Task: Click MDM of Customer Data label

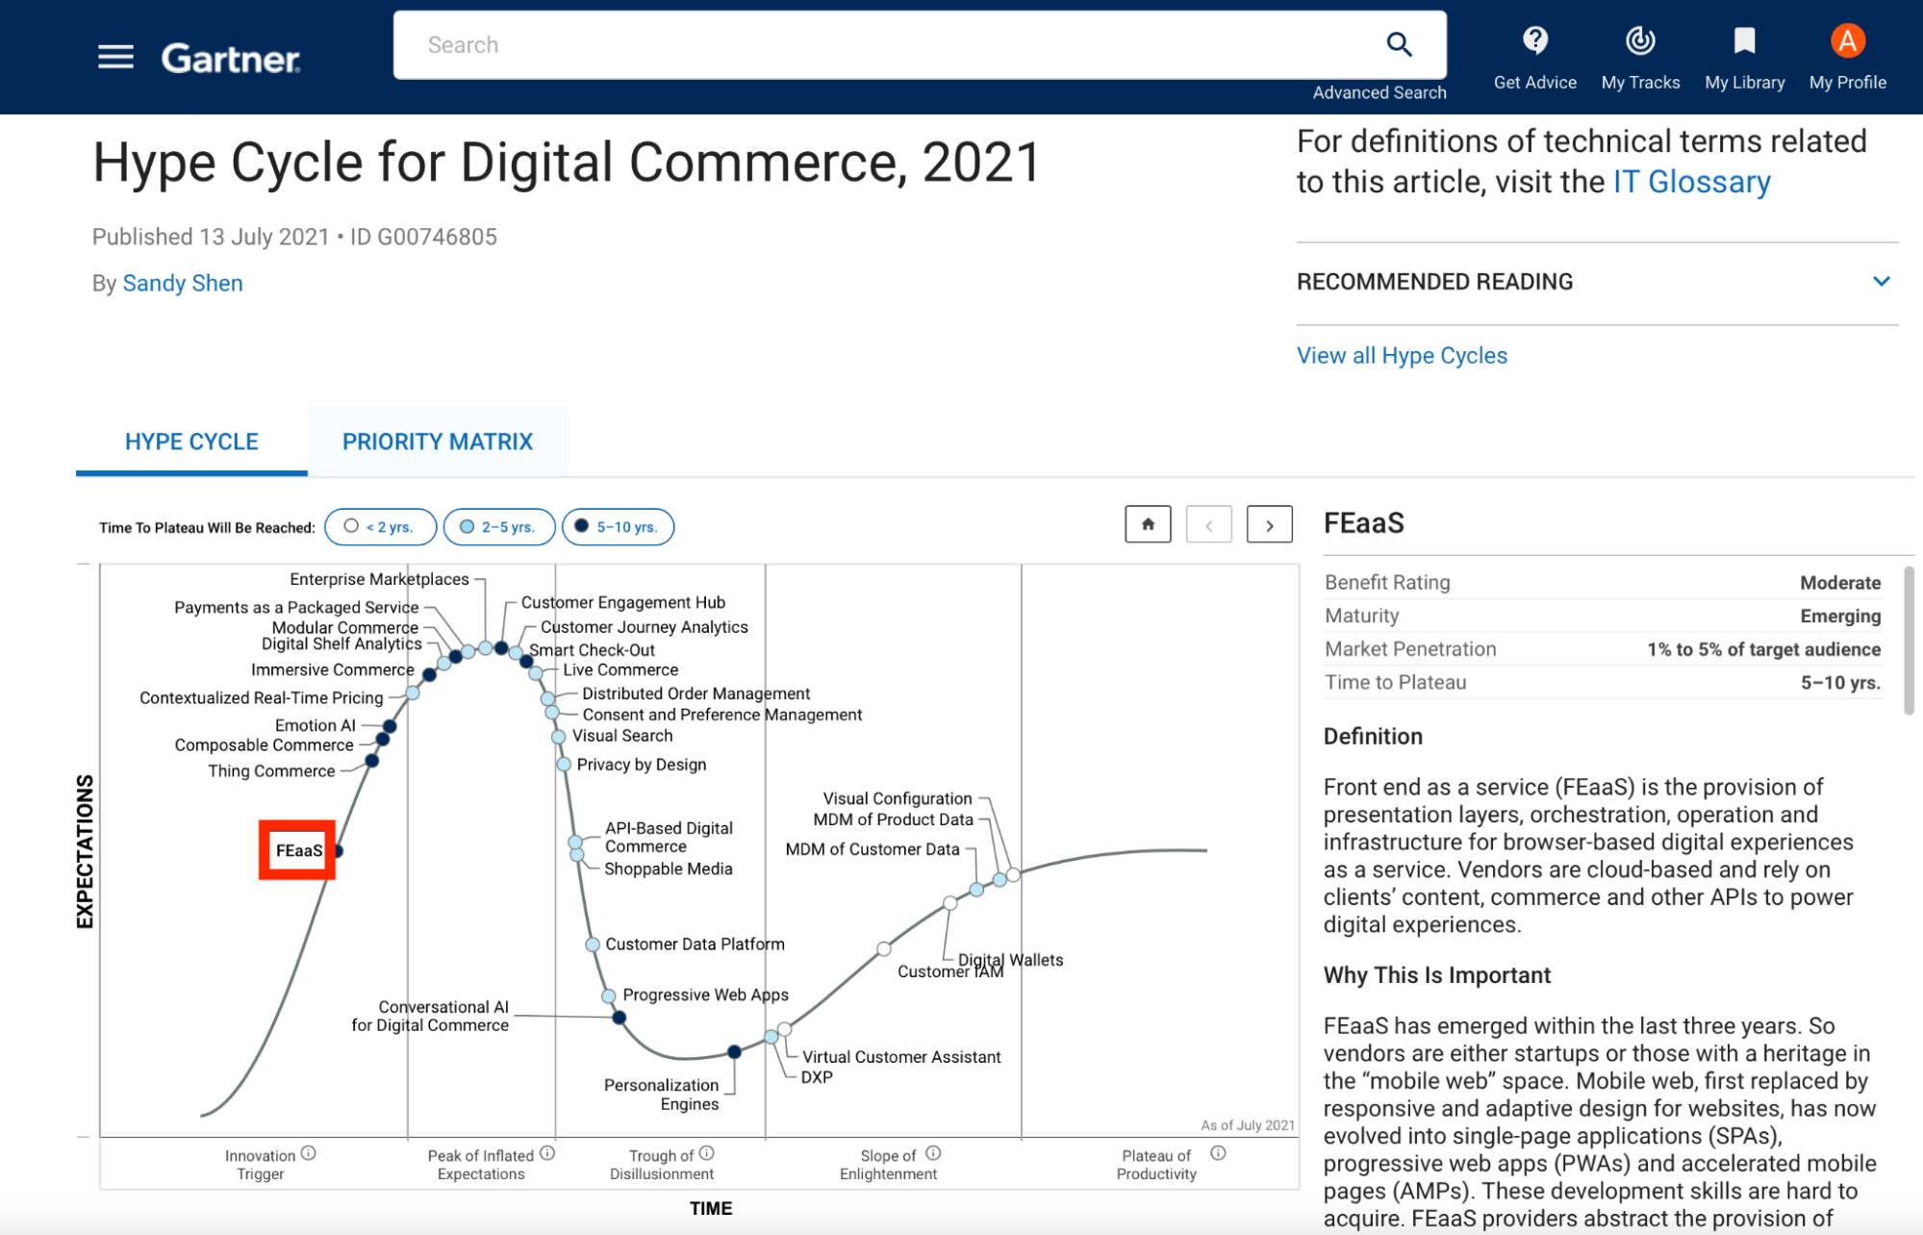Action: (872, 849)
